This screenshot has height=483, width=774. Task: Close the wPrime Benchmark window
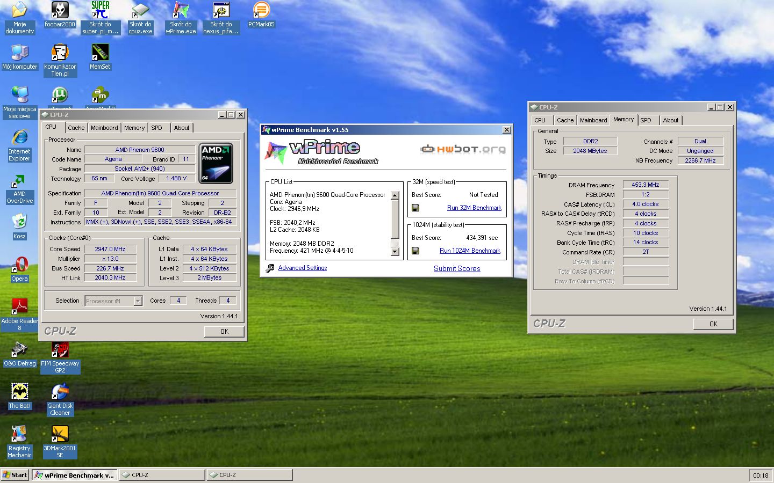pos(506,130)
